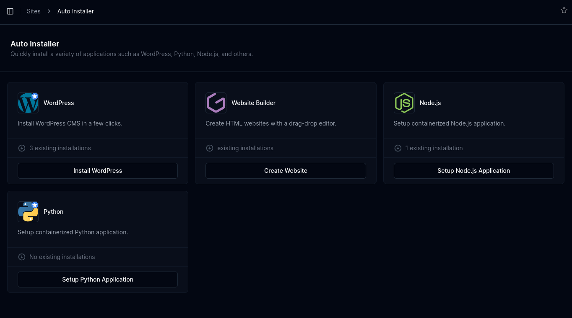Click the Python logo icon
Screen dimensions: 572x318
click(28, 211)
